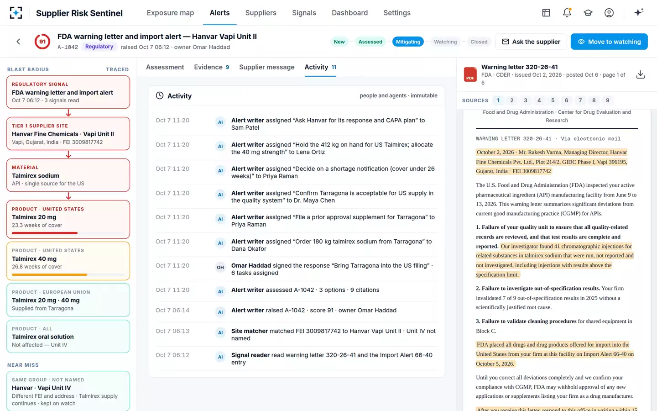
Task: Click the Activity clock icon
Action: 160,96
